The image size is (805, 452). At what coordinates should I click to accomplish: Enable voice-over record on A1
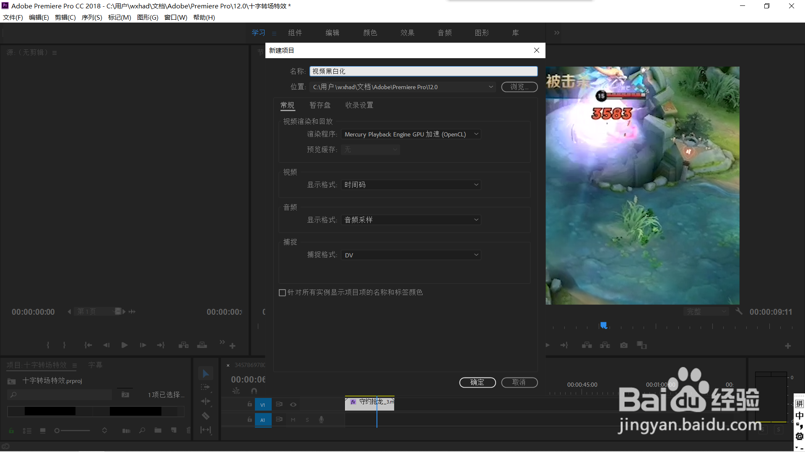coord(321,419)
